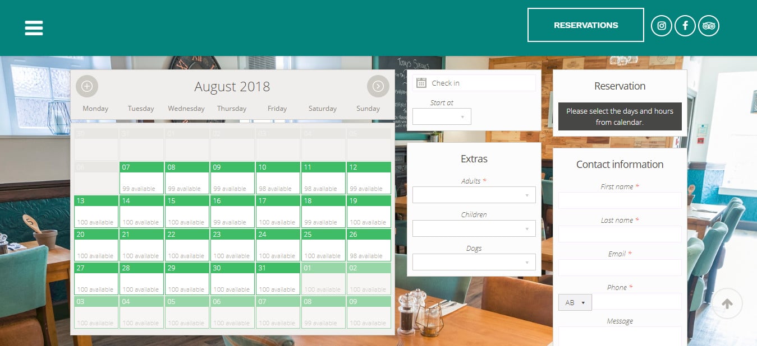Select September 08 with 99 available
Image resolution: width=757 pixels, height=346 pixels.
click(x=323, y=312)
